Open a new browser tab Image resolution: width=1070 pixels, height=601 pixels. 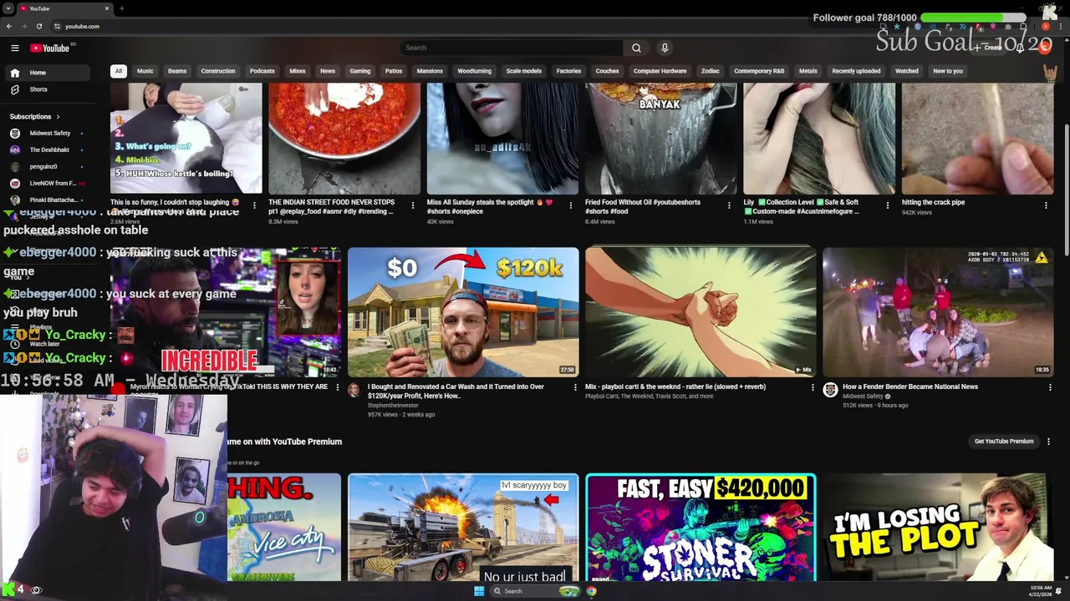click(122, 8)
